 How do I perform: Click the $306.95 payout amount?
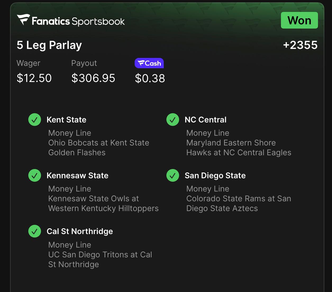coord(93,78)
